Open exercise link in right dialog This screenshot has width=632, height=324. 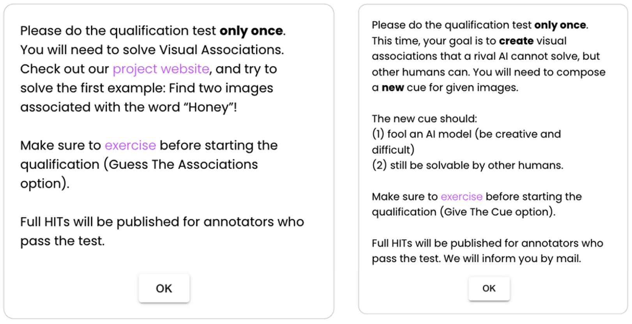click(x=461, y=197)
